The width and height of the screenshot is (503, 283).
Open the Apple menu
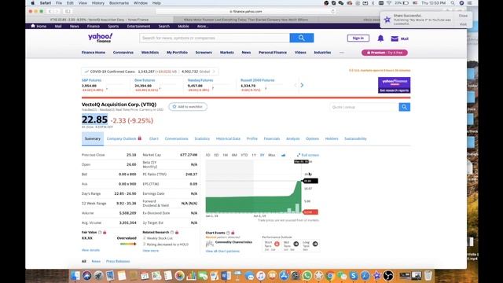[33, 3]
